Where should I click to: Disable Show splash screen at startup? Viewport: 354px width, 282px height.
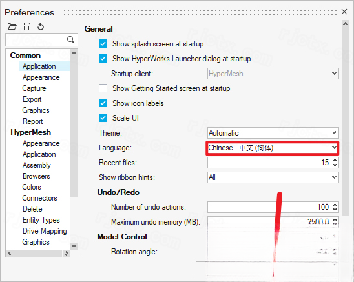[x=103, y=43]
